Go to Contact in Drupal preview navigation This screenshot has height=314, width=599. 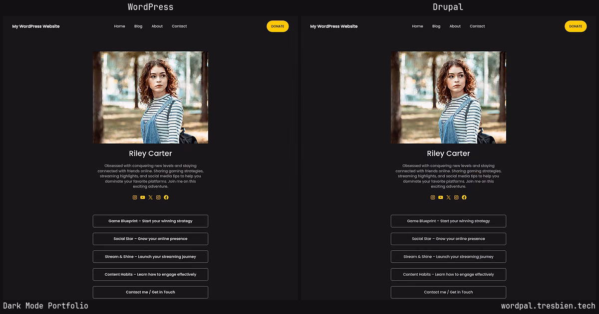pyautogui.click(x=477, y=26)
